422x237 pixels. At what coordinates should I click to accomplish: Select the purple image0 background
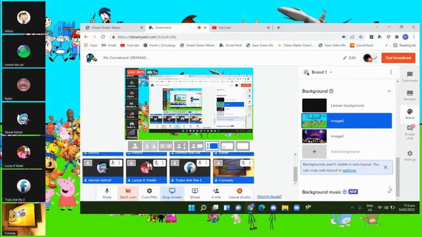(x=314, y=136)
